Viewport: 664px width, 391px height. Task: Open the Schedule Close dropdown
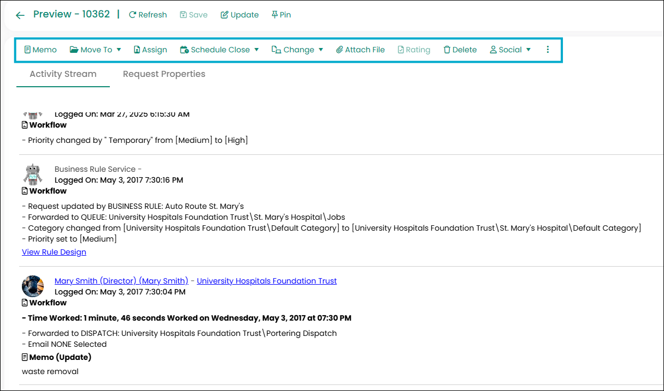(219, 50)
